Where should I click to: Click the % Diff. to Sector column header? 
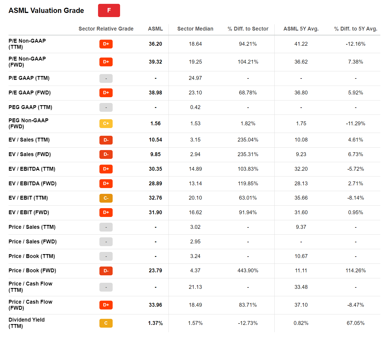[248, 29]
